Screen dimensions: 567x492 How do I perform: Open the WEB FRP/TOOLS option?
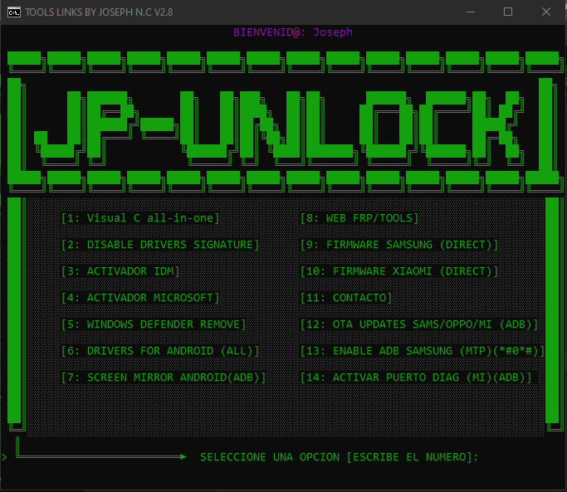click(x=359, y=218)
